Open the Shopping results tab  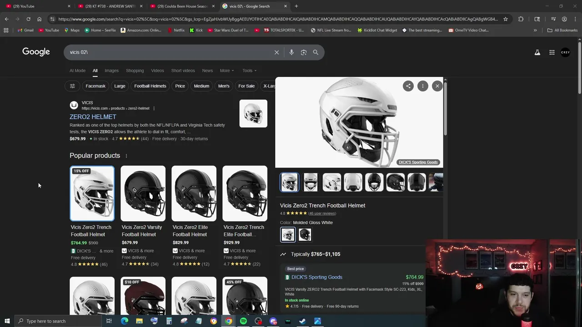(135, 70)
